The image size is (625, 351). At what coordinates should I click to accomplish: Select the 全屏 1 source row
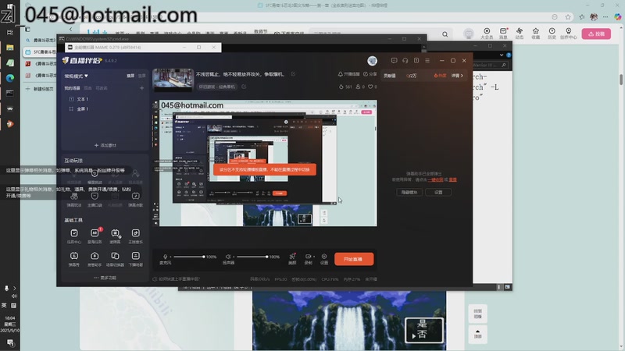[105, 108]
